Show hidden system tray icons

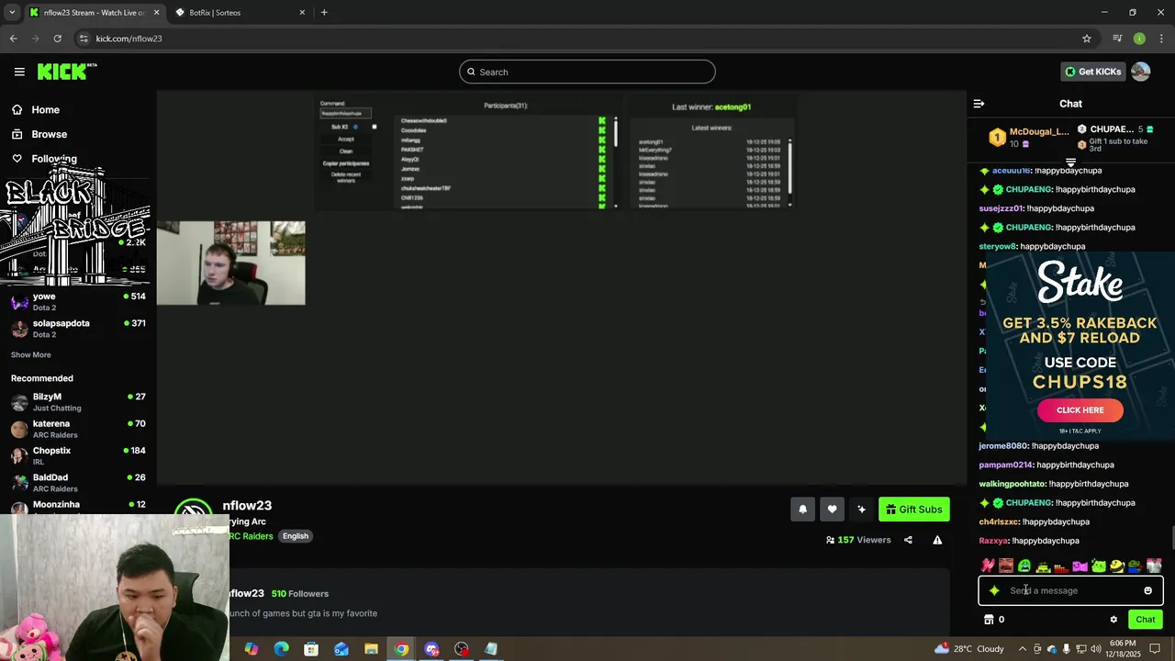(x=1022, y=649)
